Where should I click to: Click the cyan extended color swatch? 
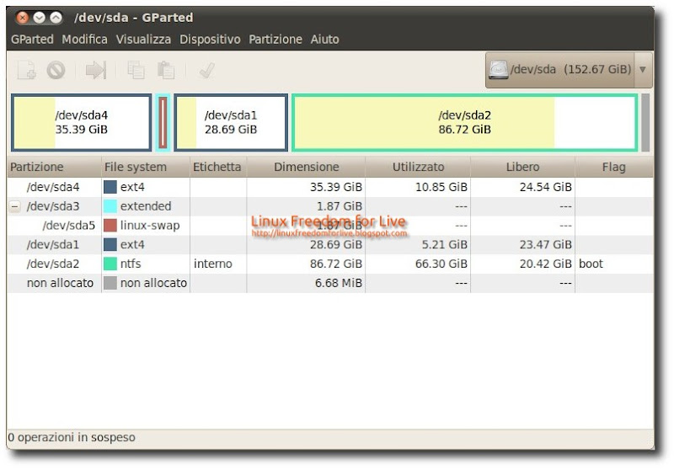110,206
